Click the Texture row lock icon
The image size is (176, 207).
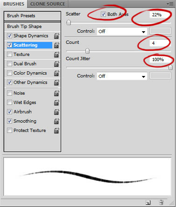click(56, 55)
